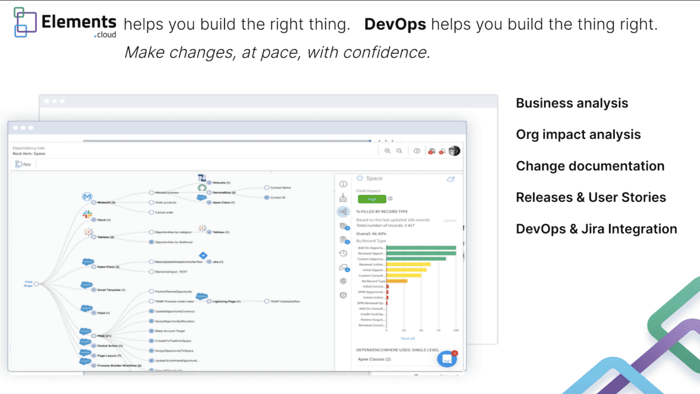
Task: Star the Space item as favorite
Action: click(360, 178)
